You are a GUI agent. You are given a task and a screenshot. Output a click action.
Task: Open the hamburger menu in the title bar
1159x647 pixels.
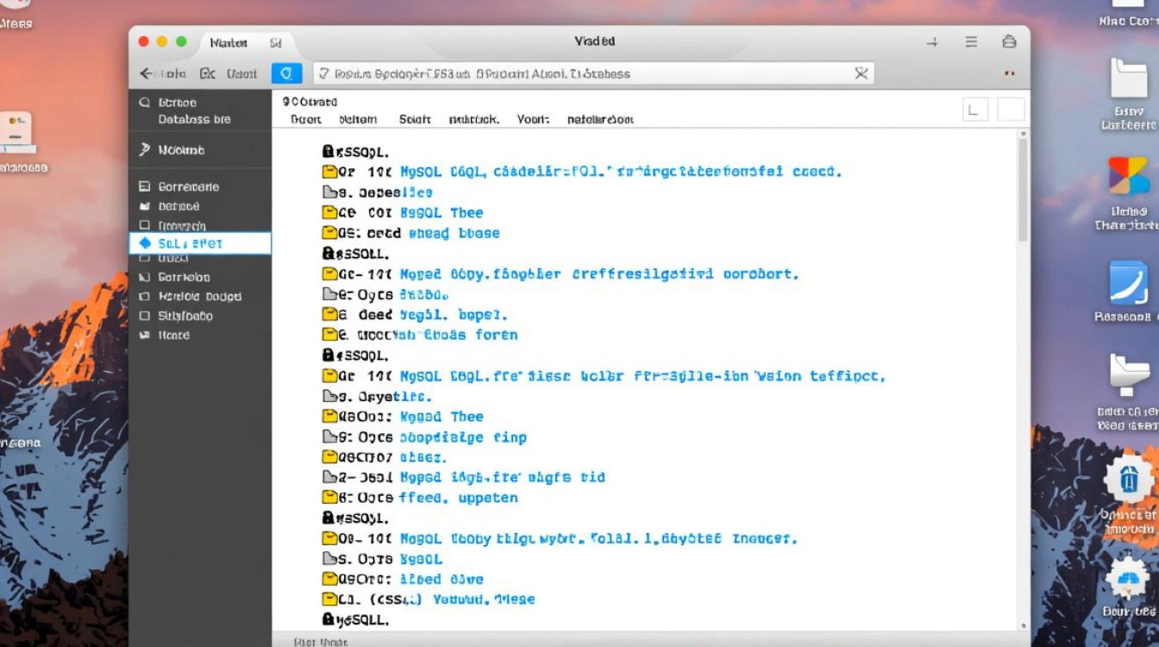tap(970, 41)
